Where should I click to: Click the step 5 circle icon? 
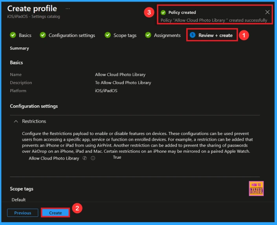[193, 35]
